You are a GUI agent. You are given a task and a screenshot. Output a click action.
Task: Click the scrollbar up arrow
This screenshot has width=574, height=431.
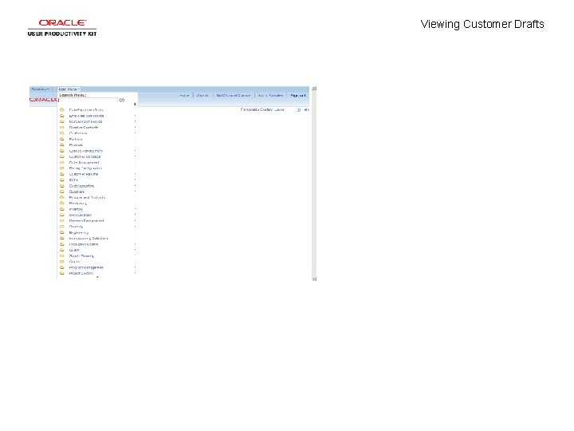click(314, 89)
